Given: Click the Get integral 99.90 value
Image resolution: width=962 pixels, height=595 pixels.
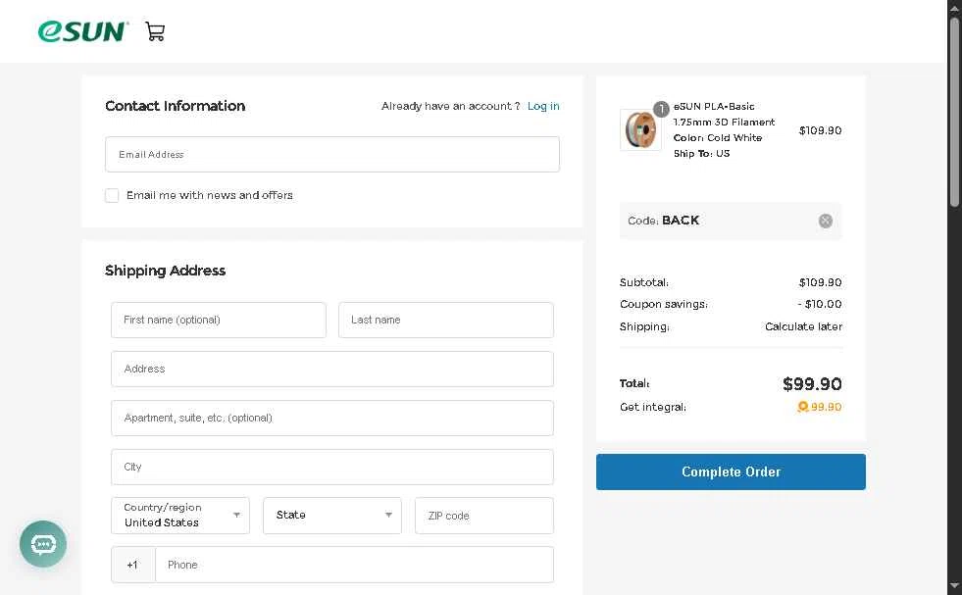Looking at the screenshot, I should pyautogui.click(x=826, y=407).
